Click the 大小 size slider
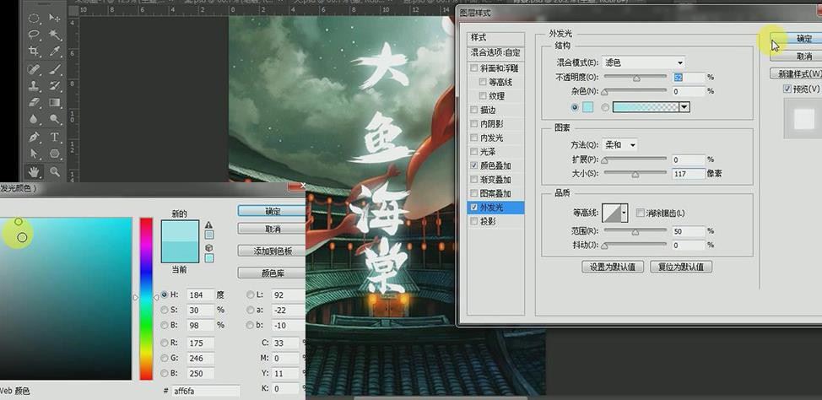The width and height of the screenshot is (822, 400). click(x=635, y=174)
